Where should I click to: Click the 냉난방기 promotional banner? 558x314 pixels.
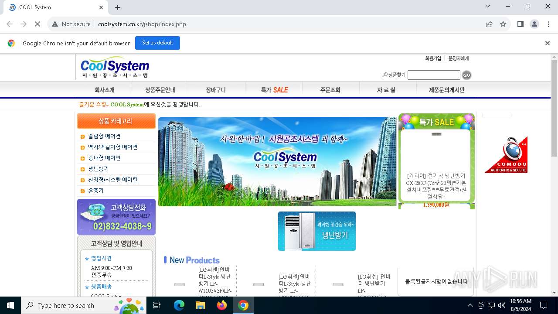317,231
